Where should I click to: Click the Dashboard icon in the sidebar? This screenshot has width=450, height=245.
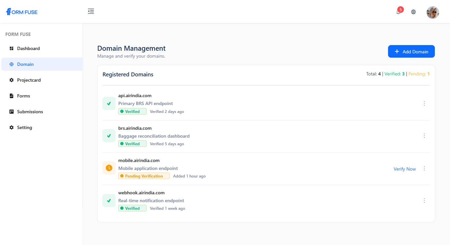click(11, 48)
